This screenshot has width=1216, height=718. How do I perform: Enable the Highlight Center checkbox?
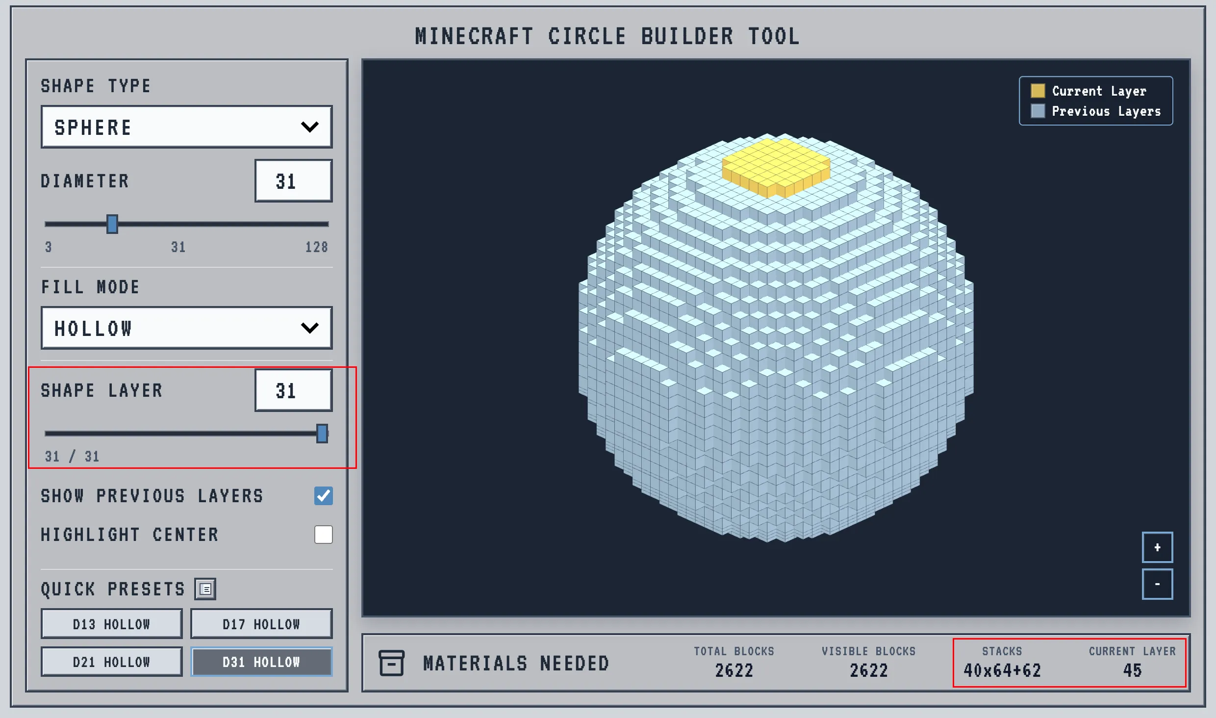pos(324,535)
